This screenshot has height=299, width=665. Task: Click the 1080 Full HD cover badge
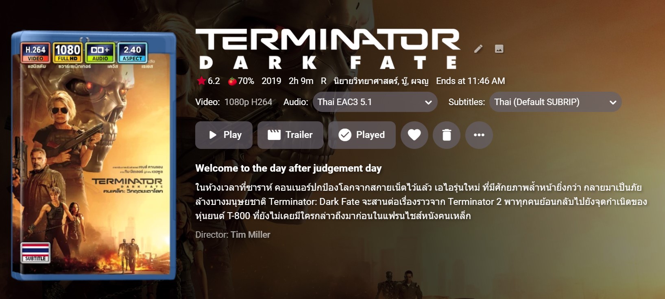point(68,53)
